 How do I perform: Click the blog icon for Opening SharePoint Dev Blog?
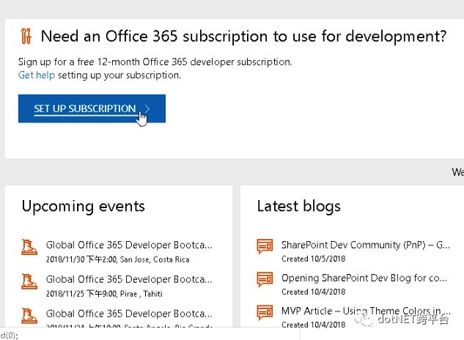pyautogui.click(x=265, y=281)
